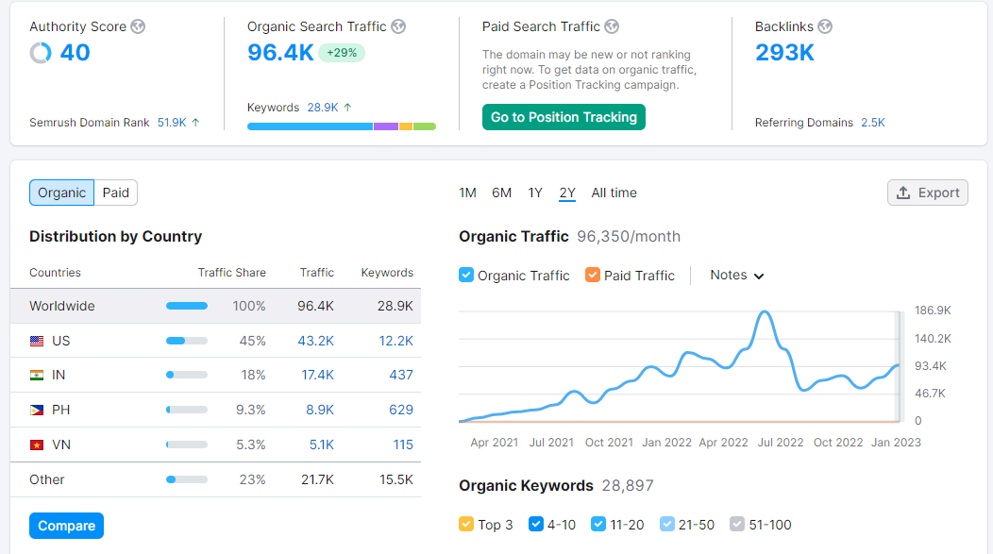Open the Notes dropdown
This screenshot has height=554, width=993.
click(737, 275)
